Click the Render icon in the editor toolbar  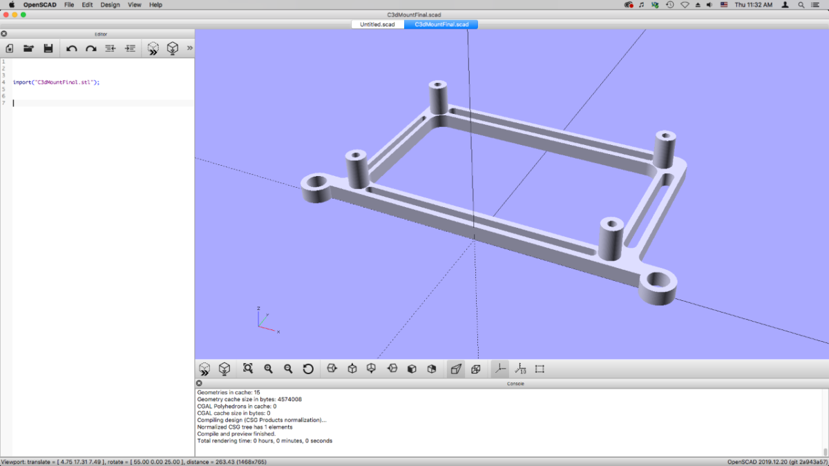172,48
